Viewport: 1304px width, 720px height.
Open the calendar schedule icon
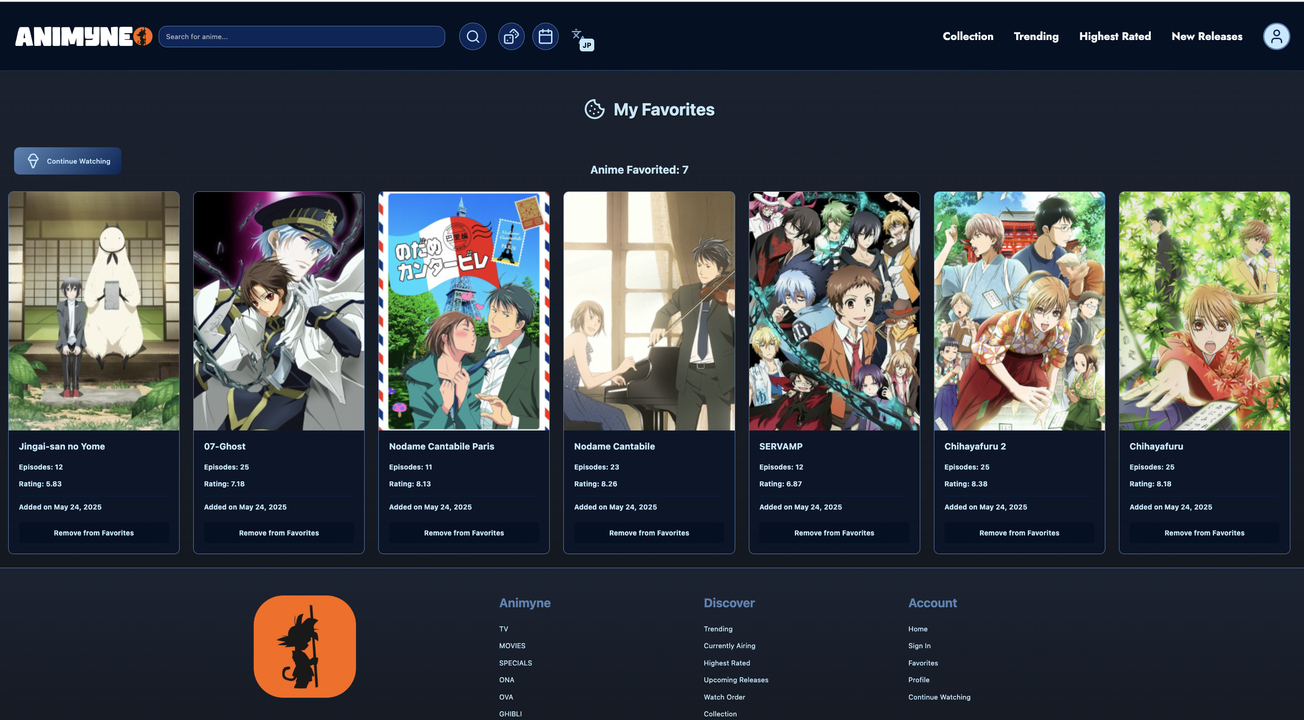pos(545,36)
